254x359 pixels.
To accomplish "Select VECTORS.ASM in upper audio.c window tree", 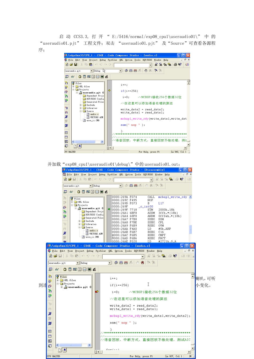I will coord(97,117).
